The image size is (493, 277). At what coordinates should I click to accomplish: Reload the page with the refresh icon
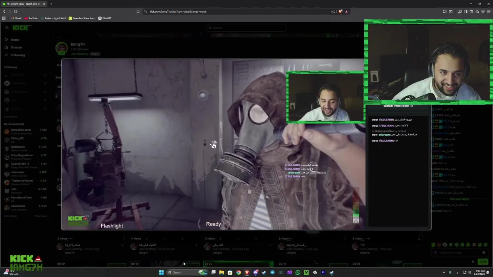[x=16, y=12]
